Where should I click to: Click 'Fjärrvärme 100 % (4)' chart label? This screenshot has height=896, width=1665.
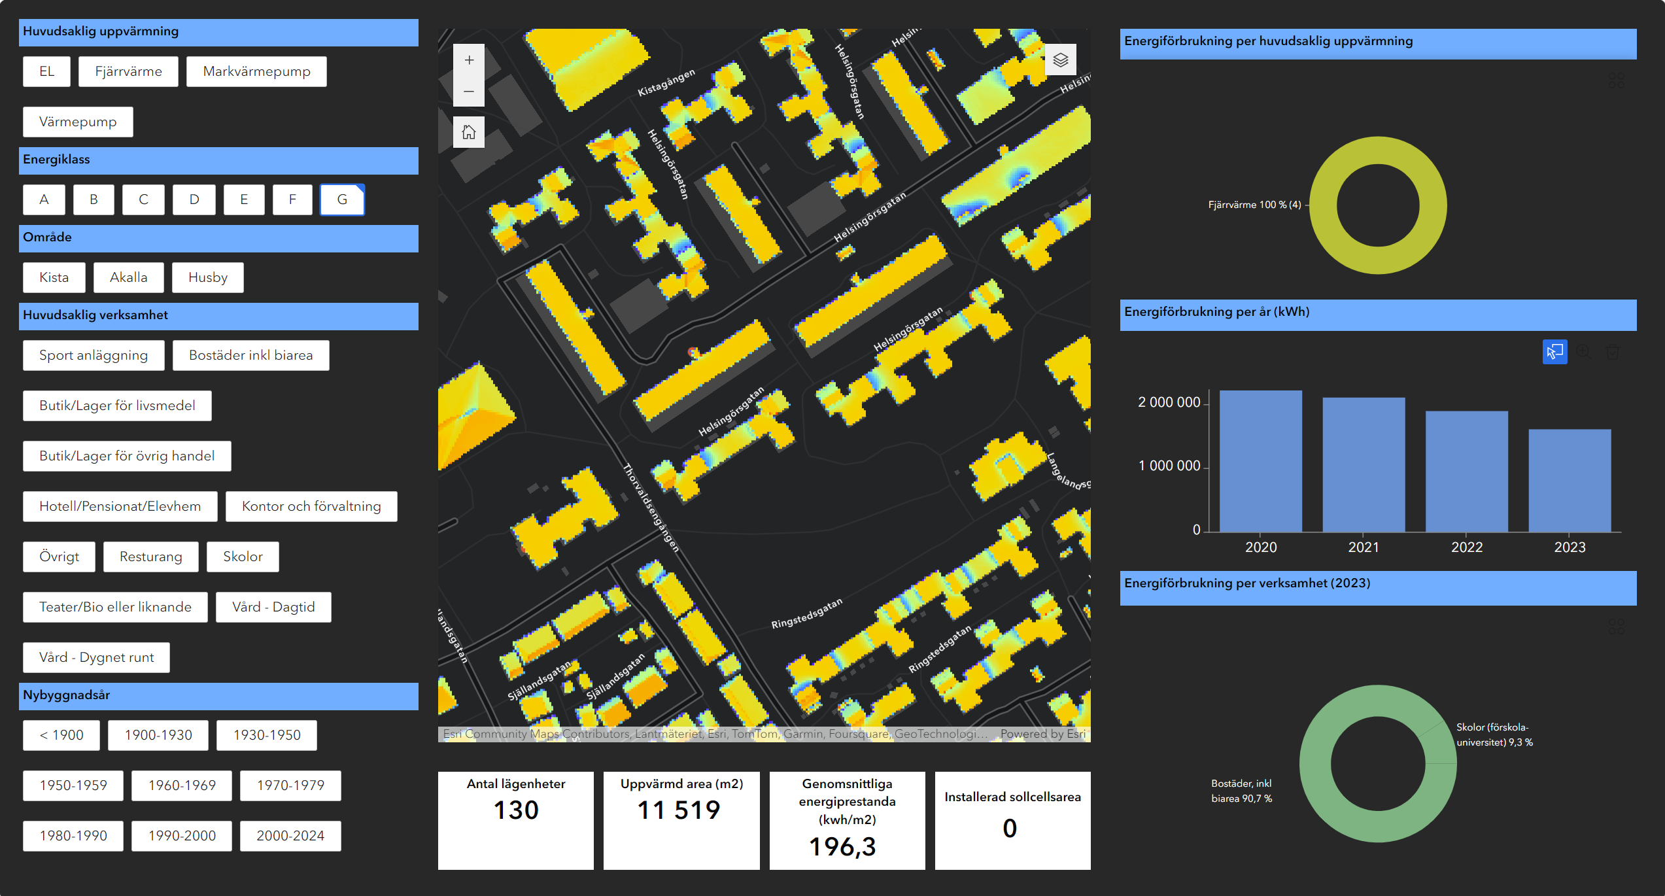point(1254,205)
